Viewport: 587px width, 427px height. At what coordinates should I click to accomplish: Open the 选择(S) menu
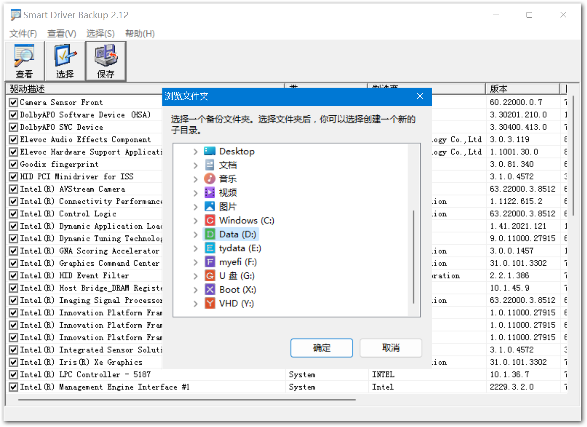pyautogui.click(x=100, y=33)
